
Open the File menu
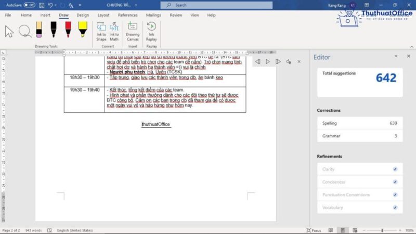coord(8,15)
